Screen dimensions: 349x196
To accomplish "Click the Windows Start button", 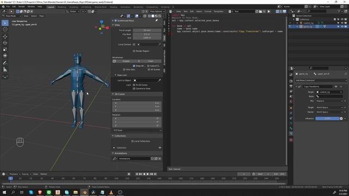I will click(4, 192).
